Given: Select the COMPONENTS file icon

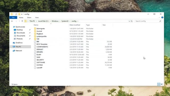Looking at the screenshot, I should (x=35, y=47).
